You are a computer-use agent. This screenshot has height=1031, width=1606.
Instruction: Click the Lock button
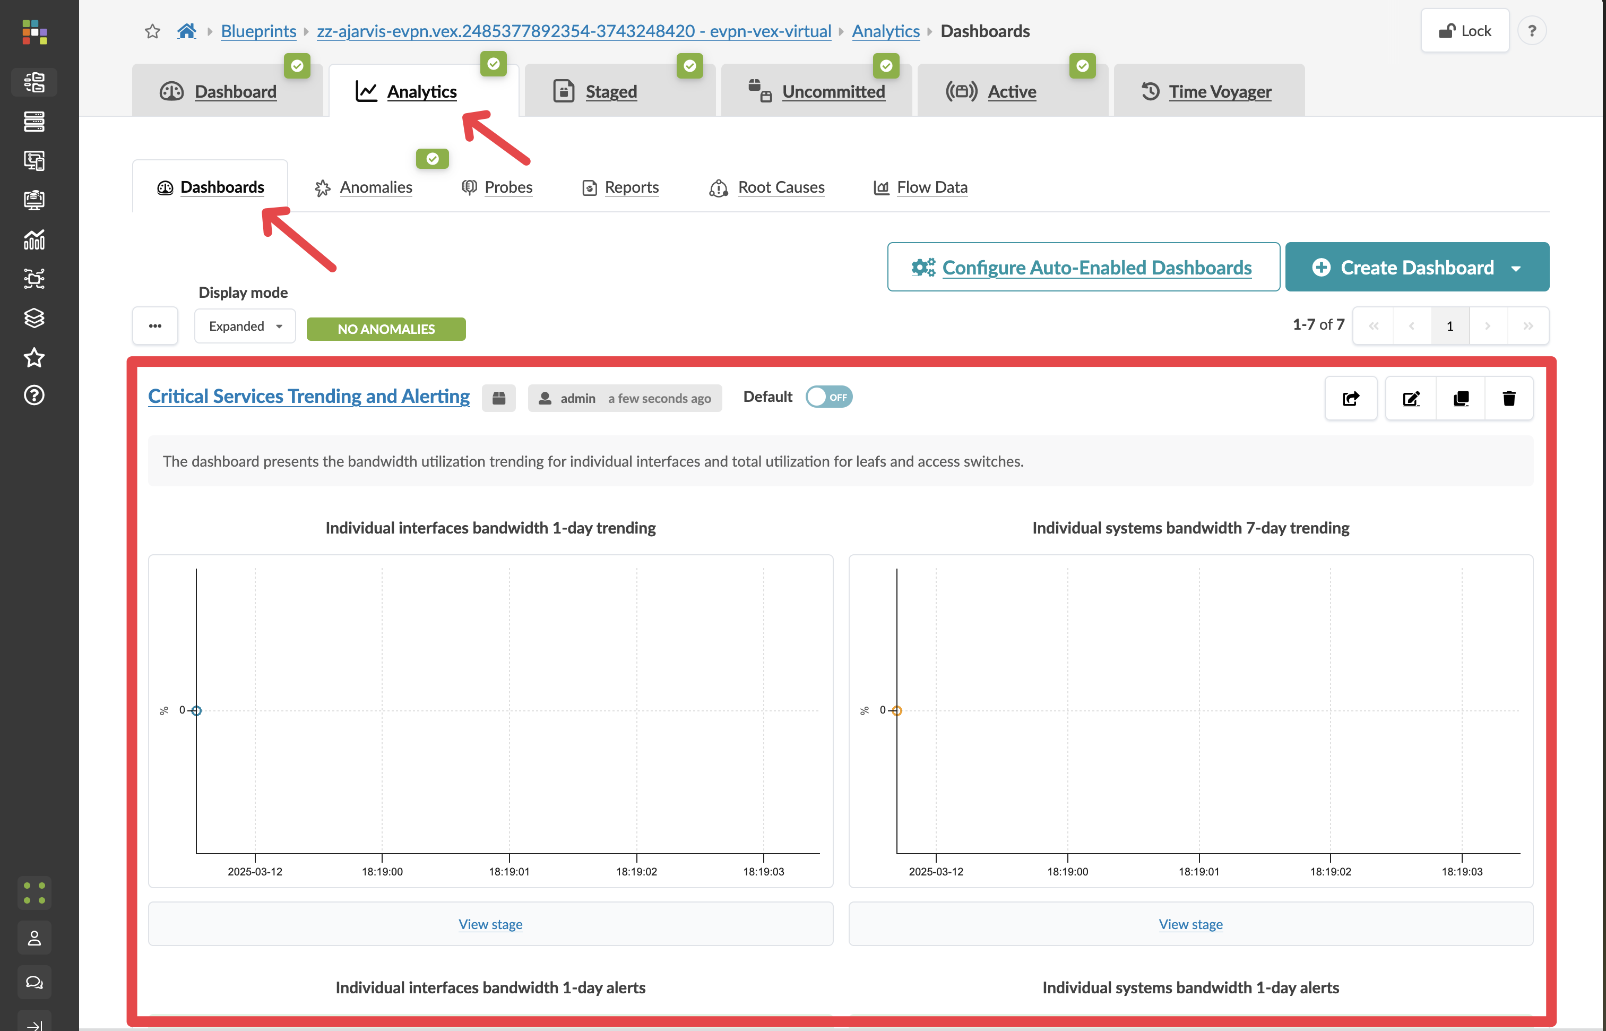click(x=1465, y=31)
